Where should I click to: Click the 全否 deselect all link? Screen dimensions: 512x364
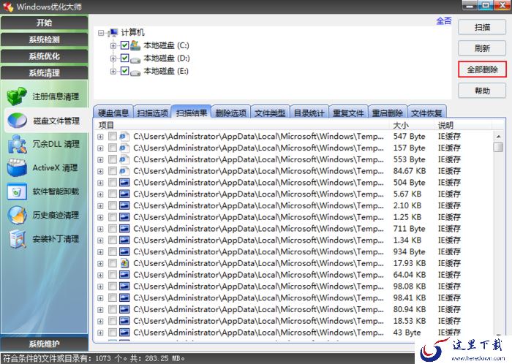(444, 21)
